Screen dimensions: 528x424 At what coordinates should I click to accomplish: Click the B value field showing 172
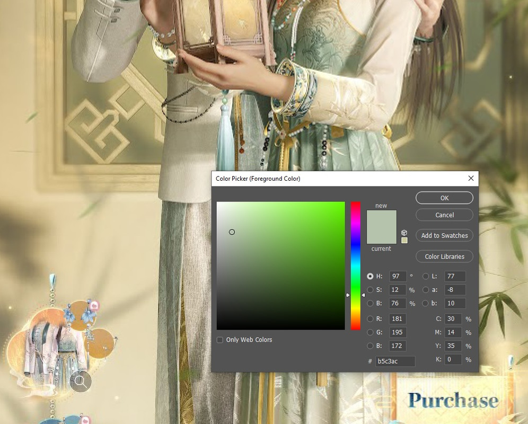398,346
